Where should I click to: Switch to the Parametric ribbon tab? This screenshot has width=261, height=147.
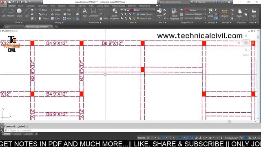(42, 6)
